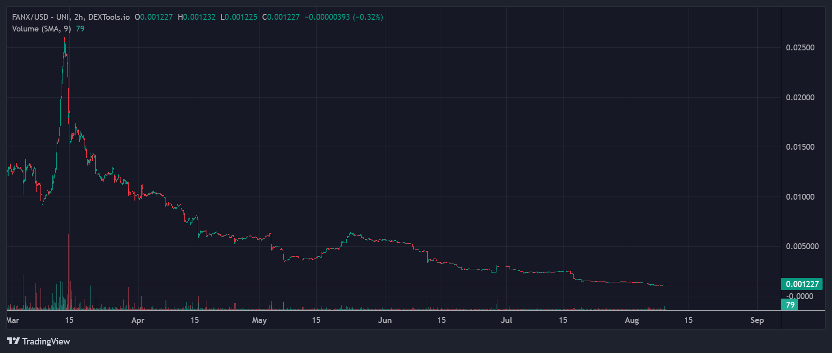Click the May label on time axis
Viewport: 832px width, 353px height.
pos(259,320)
